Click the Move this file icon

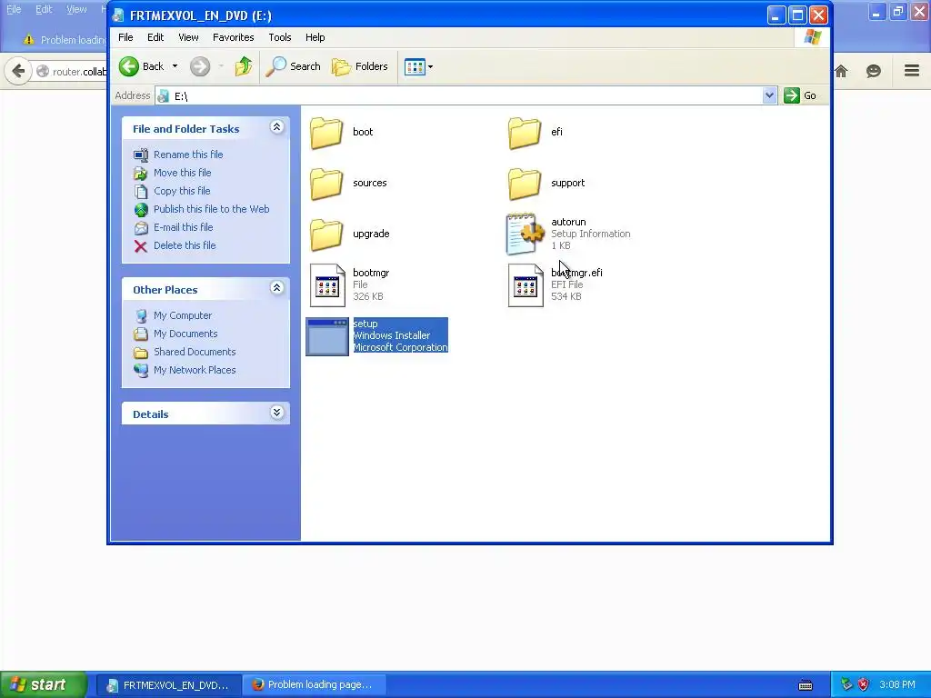(141, 174)
